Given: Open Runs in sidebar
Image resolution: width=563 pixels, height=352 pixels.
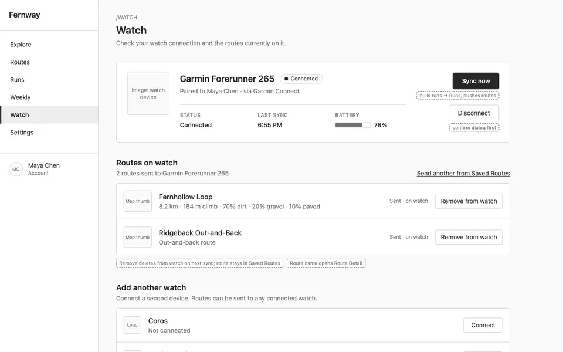Looking at the screenshot, I should coord(49,80).
